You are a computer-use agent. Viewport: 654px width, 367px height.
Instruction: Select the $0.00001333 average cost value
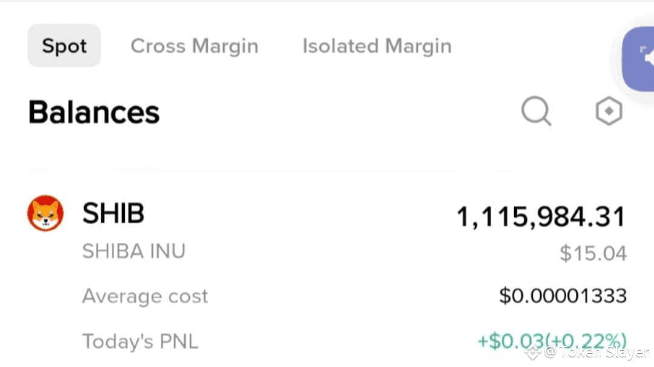(x=562, y=296)
